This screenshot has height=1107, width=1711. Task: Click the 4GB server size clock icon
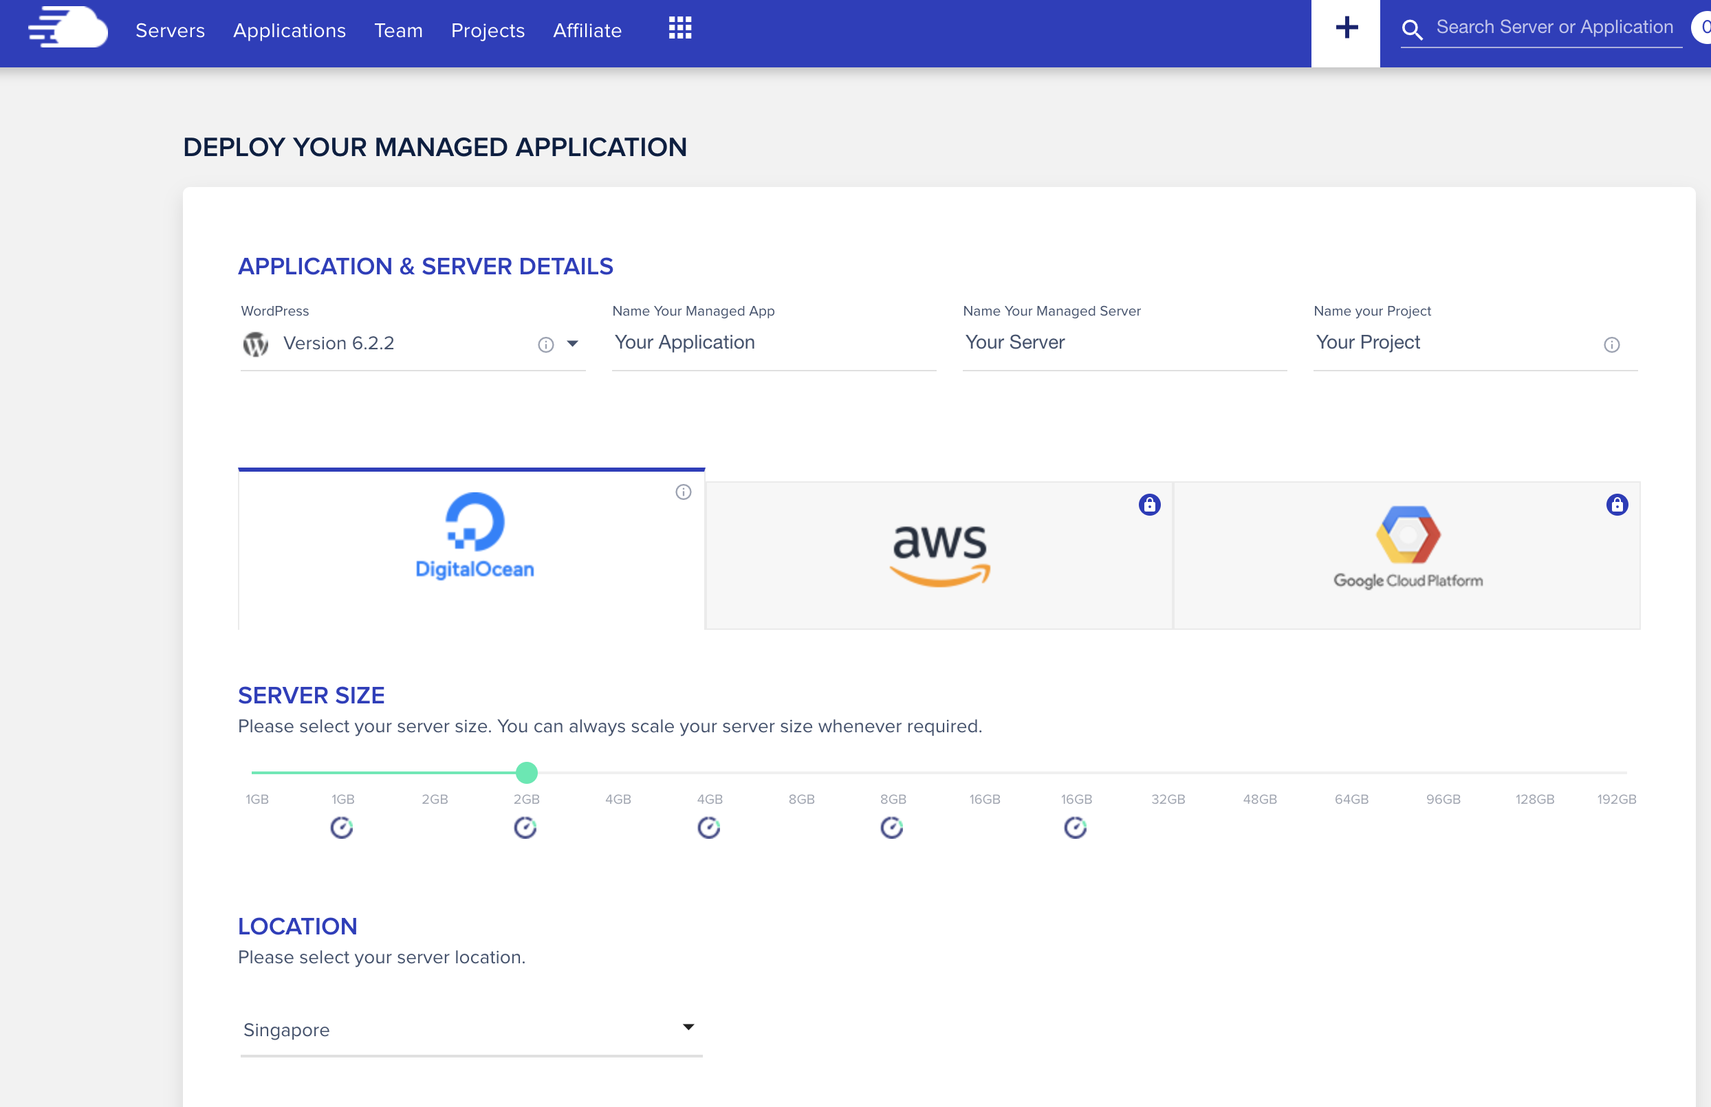coord(708,826)
